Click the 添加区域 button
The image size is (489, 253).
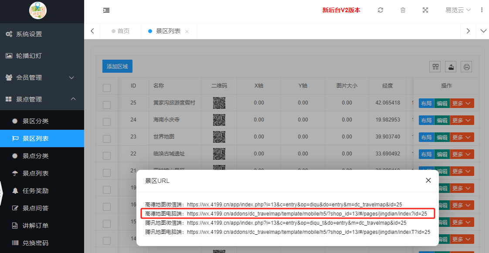pos(117,66)
